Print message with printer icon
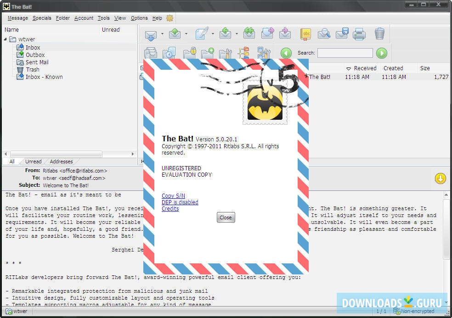Image resolution: width=452 pixels, height=318 pixels. [x=359, y=34]
